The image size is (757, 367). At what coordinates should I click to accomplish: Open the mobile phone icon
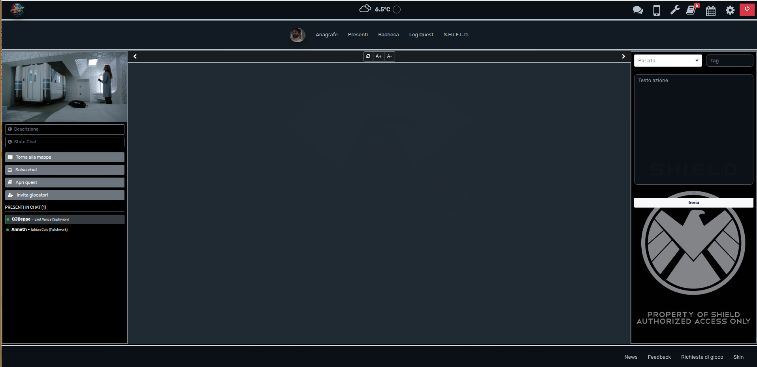click(657, 10)
